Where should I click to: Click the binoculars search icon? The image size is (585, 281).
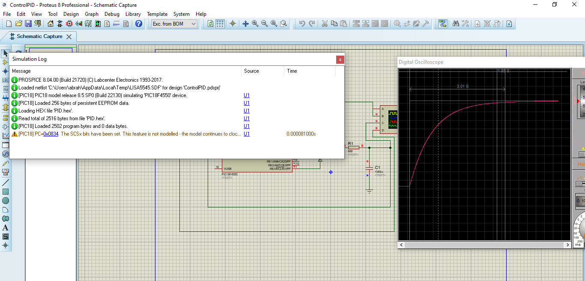coord(456,24)
